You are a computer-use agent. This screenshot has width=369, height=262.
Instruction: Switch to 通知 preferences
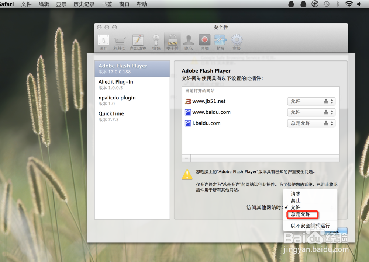[204, 41]
